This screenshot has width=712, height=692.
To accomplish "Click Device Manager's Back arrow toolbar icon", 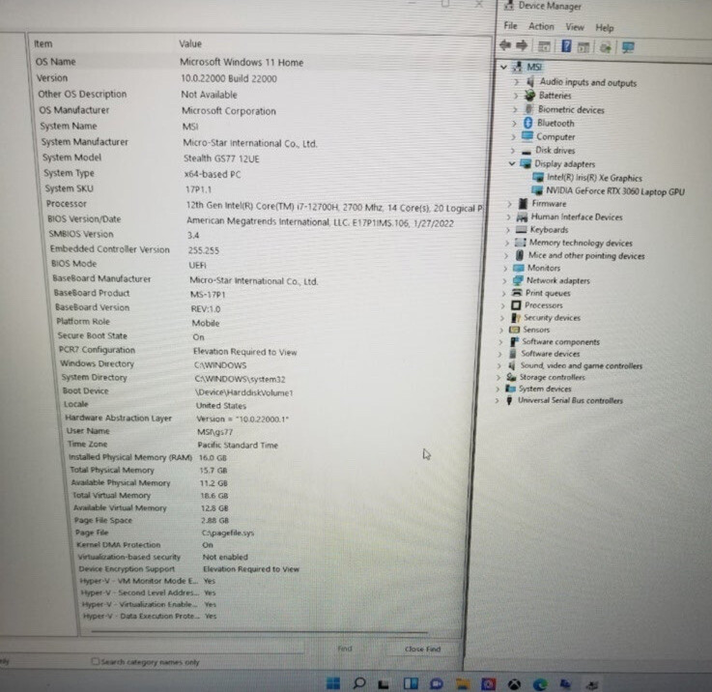I will (505, 45).
